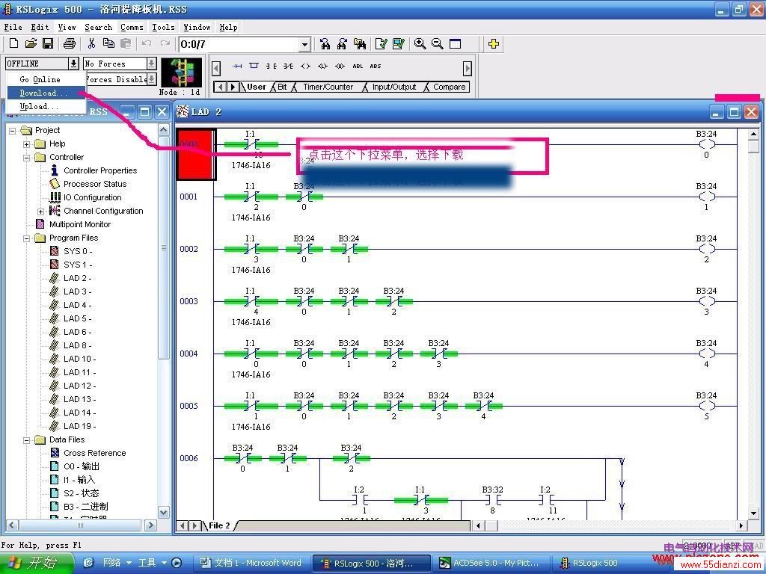Click the Cut scissors icon
The image size is (766, 574).
91,43
